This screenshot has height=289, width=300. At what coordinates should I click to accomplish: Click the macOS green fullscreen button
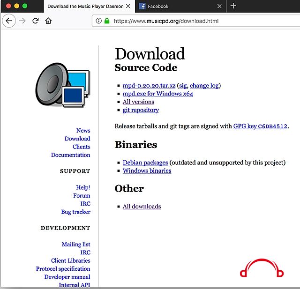coord(25,6)
